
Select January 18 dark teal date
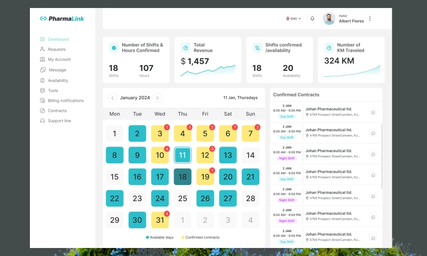tap(183, 177)
